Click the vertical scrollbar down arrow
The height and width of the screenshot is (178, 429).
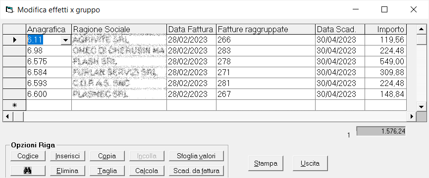coord(421,106)
